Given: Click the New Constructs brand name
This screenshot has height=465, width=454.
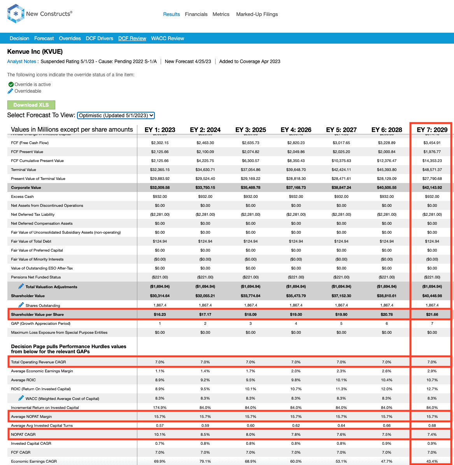Looking at the screenshot, I should pos(49,14).
